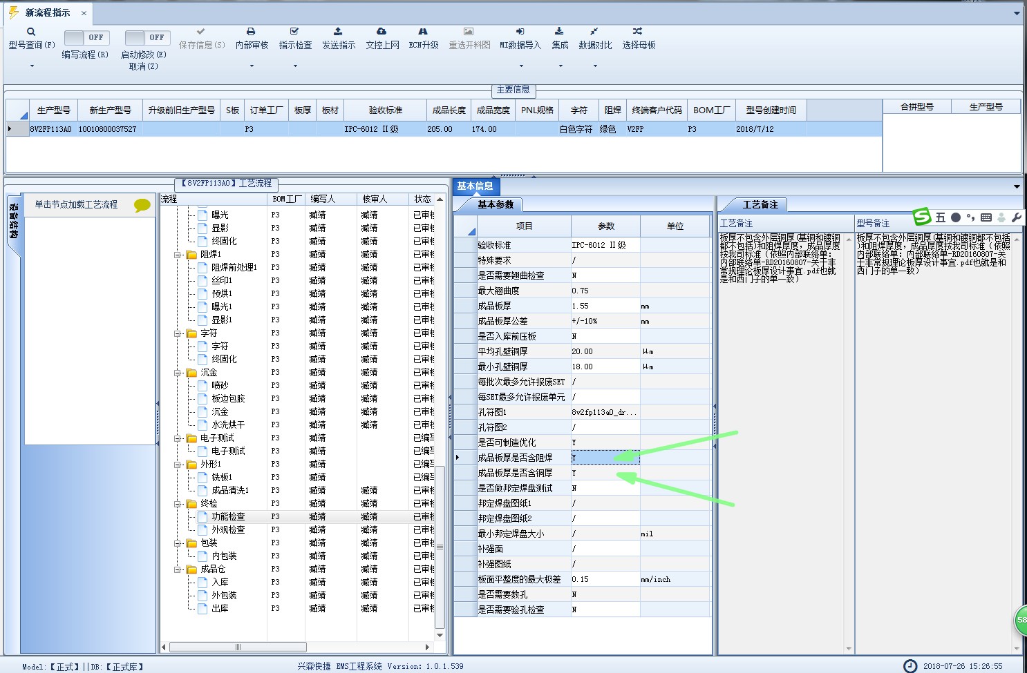Click the 发送指示 upload icon
Screen dimensions: 1027x673
(338, 32)
